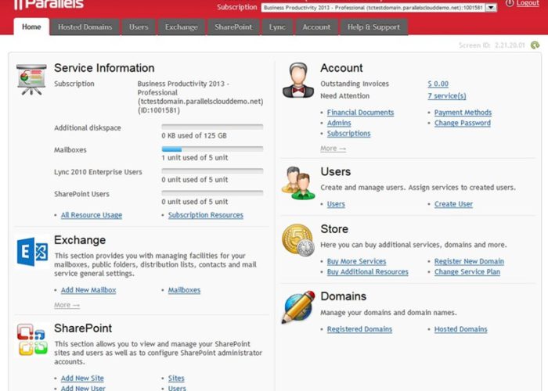Click the Service Information presentation board icon
548x391 pixels.
[x=31, y=80]
